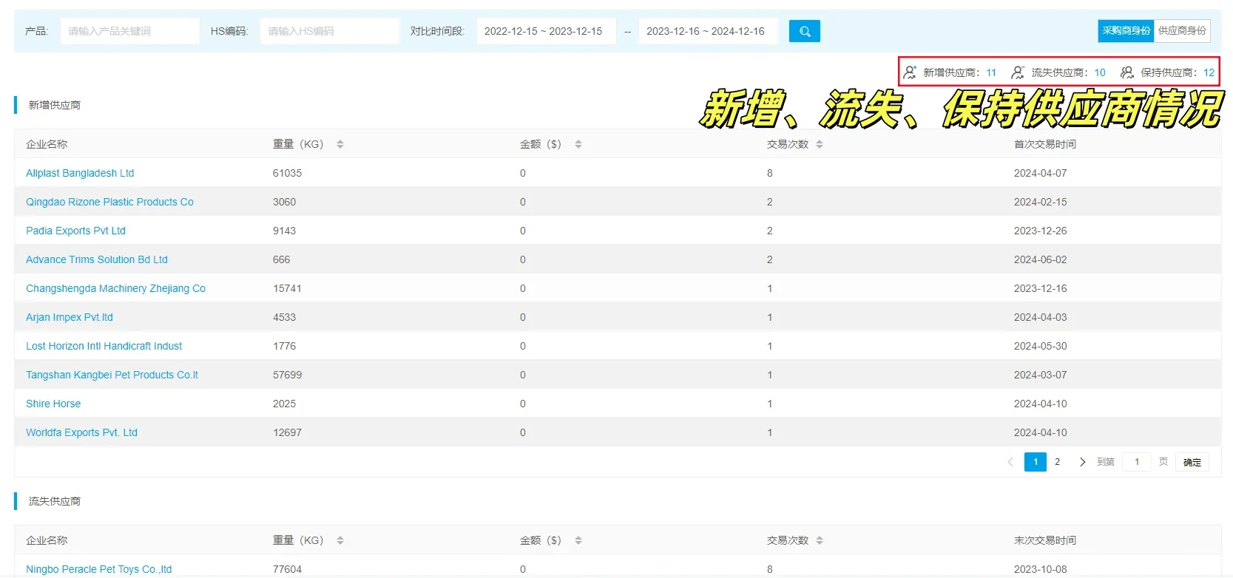Click first trade date 2024-06-02
The width and height of the screenshot is (1233, 578).
coord(1040,259)
